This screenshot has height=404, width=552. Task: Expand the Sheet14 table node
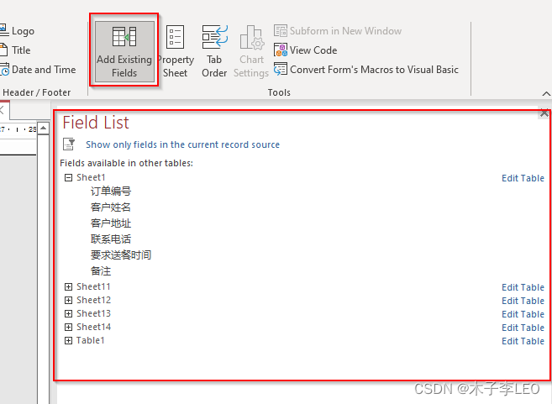coord(68,327)
